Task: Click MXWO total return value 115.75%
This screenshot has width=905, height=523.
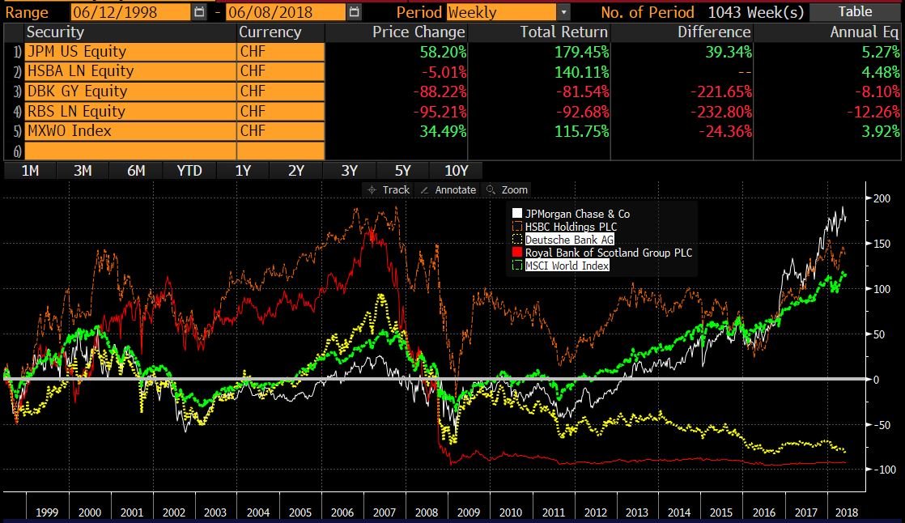Action: (581, 132)
